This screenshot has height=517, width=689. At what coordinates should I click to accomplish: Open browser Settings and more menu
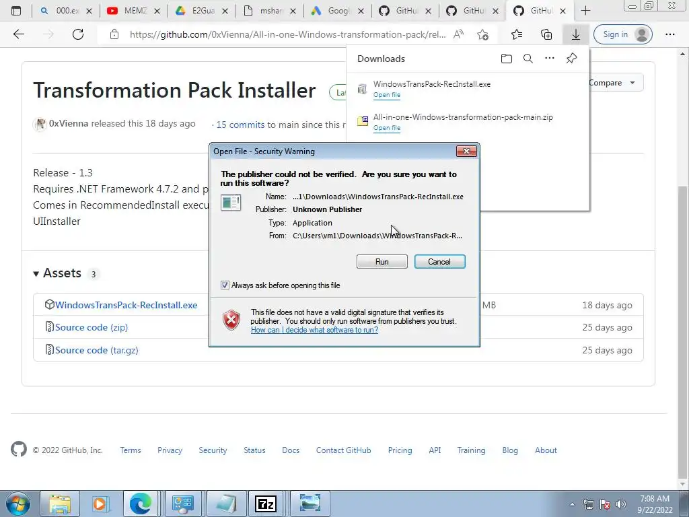(669, 34)
